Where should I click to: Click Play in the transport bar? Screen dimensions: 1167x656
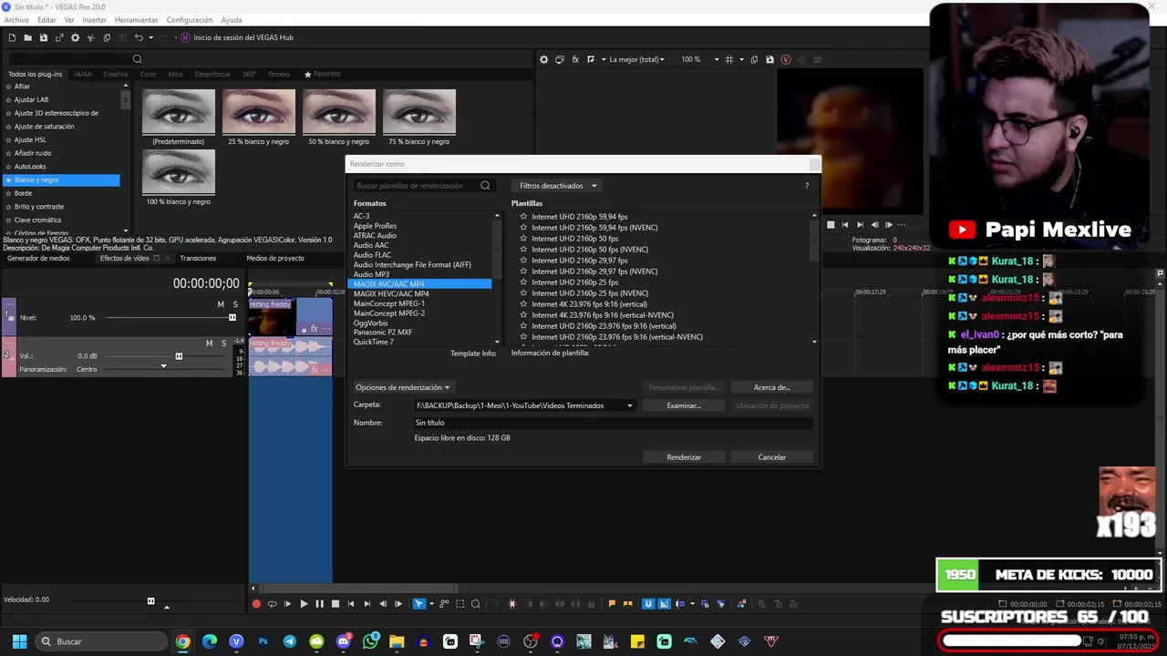pyautogui.click(x=304, y=603)
